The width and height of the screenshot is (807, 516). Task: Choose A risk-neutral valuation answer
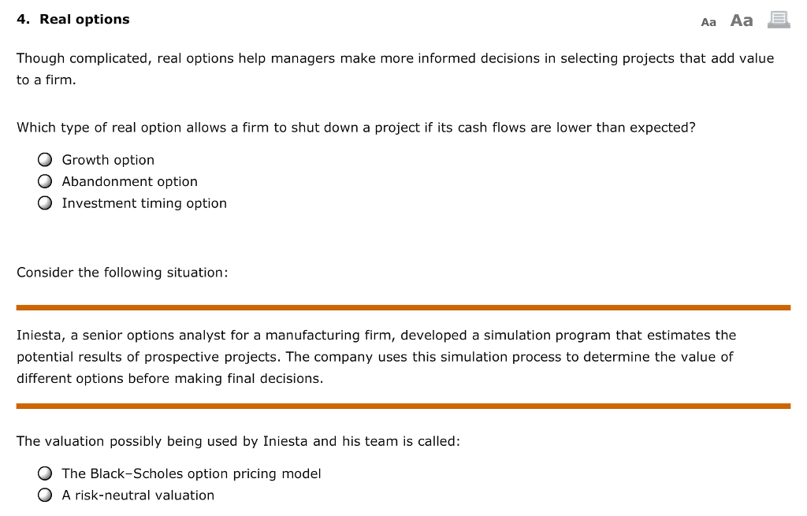[45, 494]
